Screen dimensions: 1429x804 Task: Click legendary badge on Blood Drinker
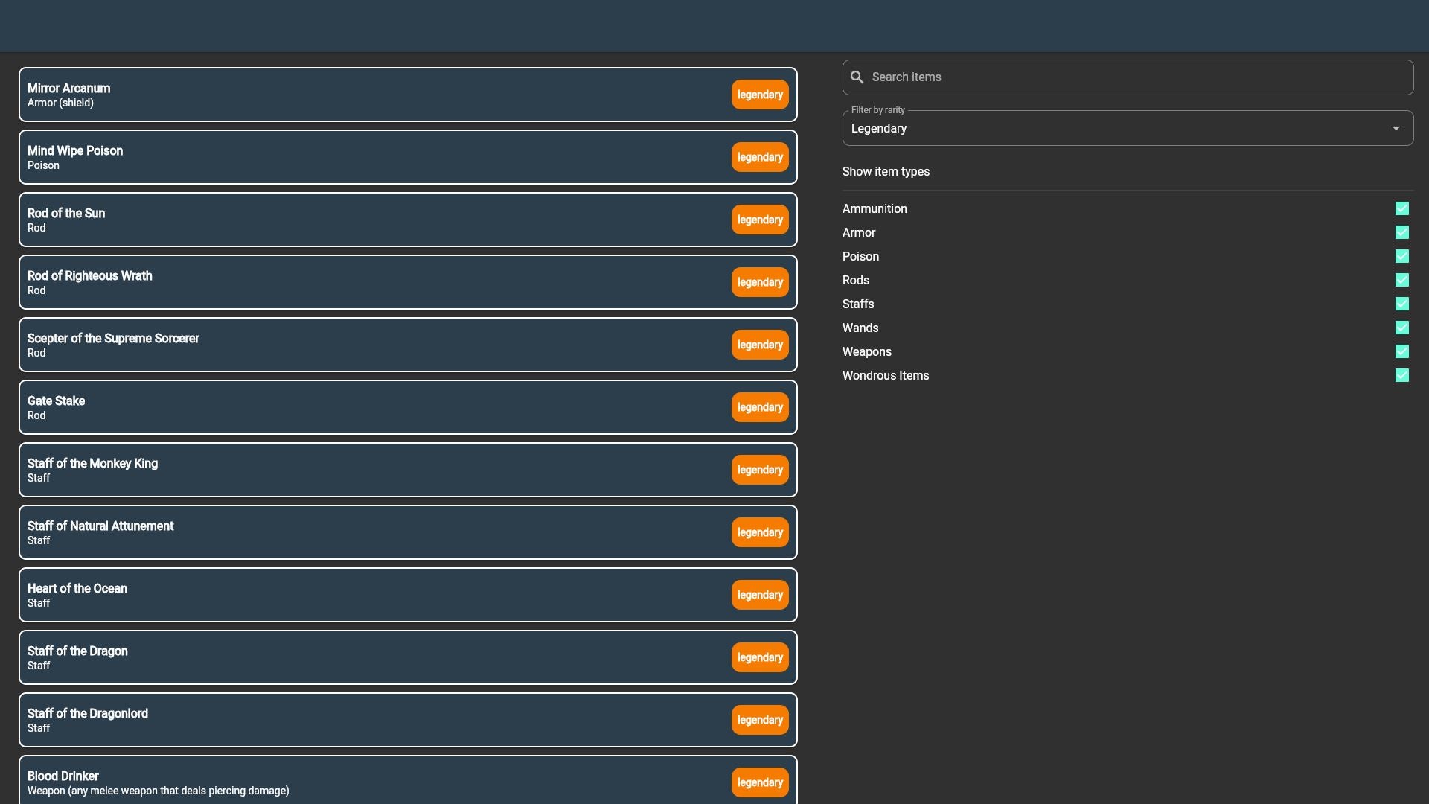click(759, 782)
